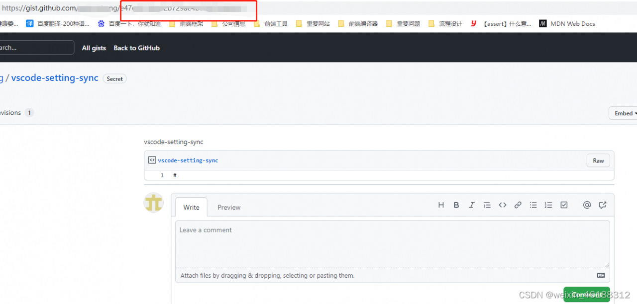The height and width of the screenshot is (304, 637).
Task: Switch to the Write tab
Action: (x=191, y=207)
